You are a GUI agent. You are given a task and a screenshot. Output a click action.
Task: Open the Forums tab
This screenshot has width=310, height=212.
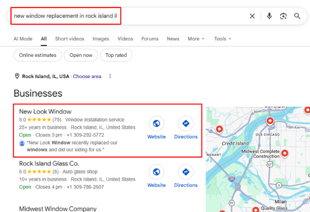pyautogui.click(x=150, y=39)
